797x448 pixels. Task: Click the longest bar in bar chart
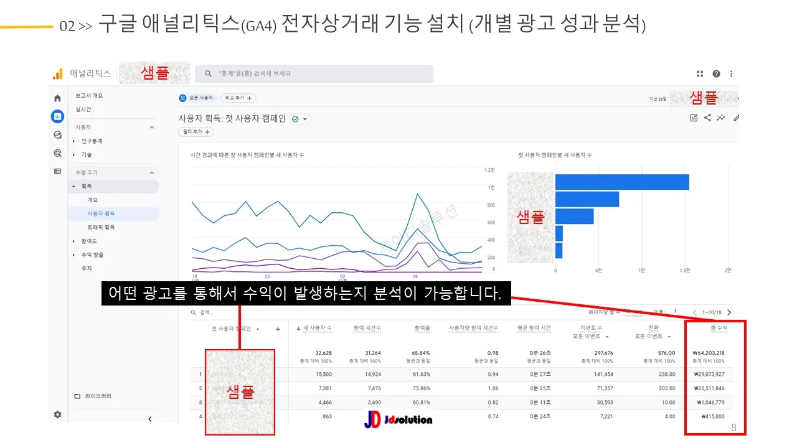(622, 182)
